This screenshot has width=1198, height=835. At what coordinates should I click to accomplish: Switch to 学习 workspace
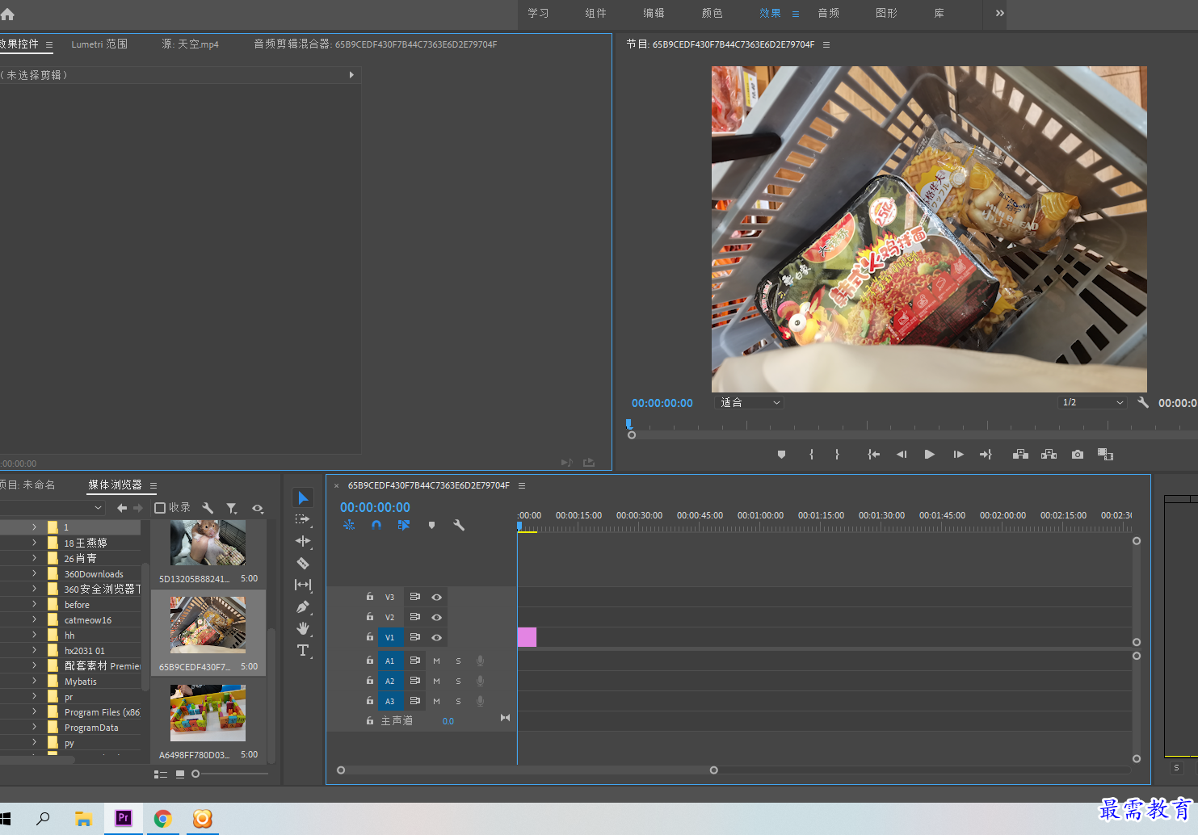pos(538,13)
